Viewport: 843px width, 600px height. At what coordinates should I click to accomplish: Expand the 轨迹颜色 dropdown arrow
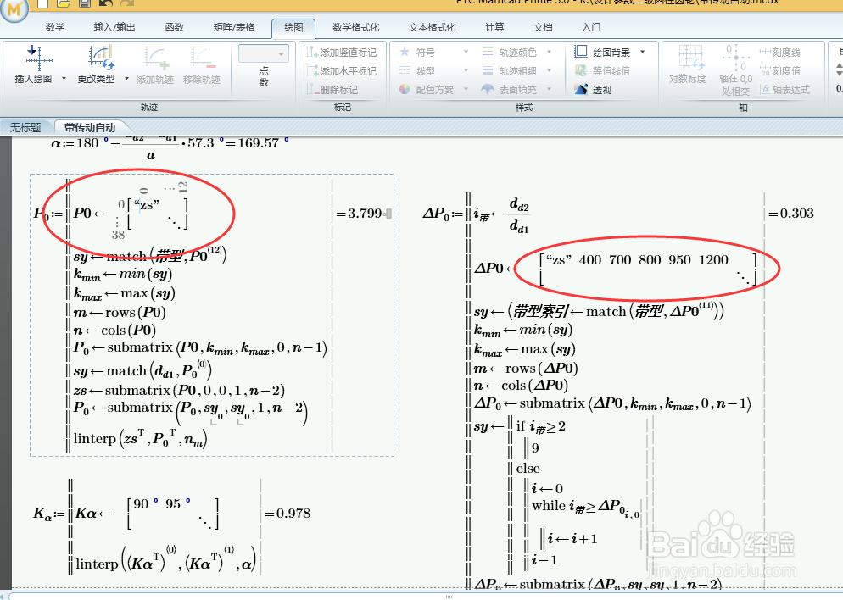click(x=550, y=52)
